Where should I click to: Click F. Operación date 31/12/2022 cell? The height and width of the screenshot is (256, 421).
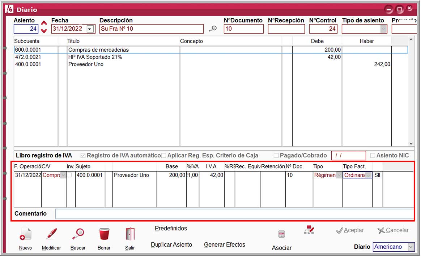coord(28,175)
